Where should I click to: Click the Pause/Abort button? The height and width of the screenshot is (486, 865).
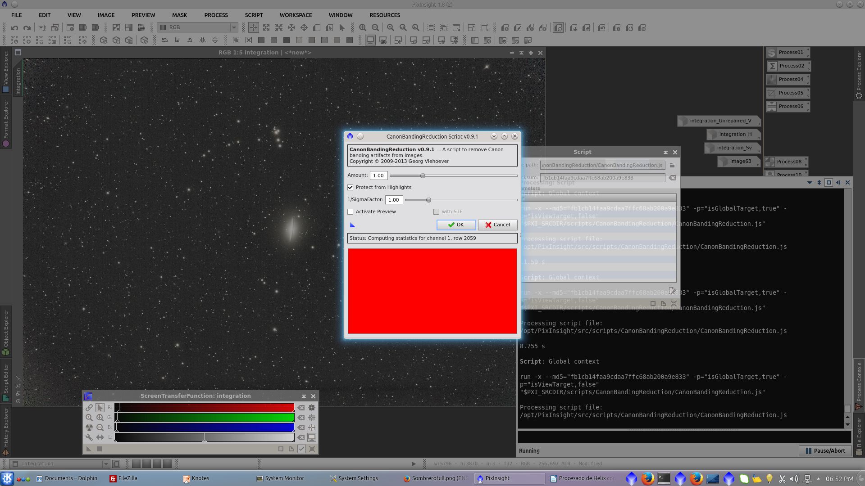pyautogui.click(x=825, y=451)
